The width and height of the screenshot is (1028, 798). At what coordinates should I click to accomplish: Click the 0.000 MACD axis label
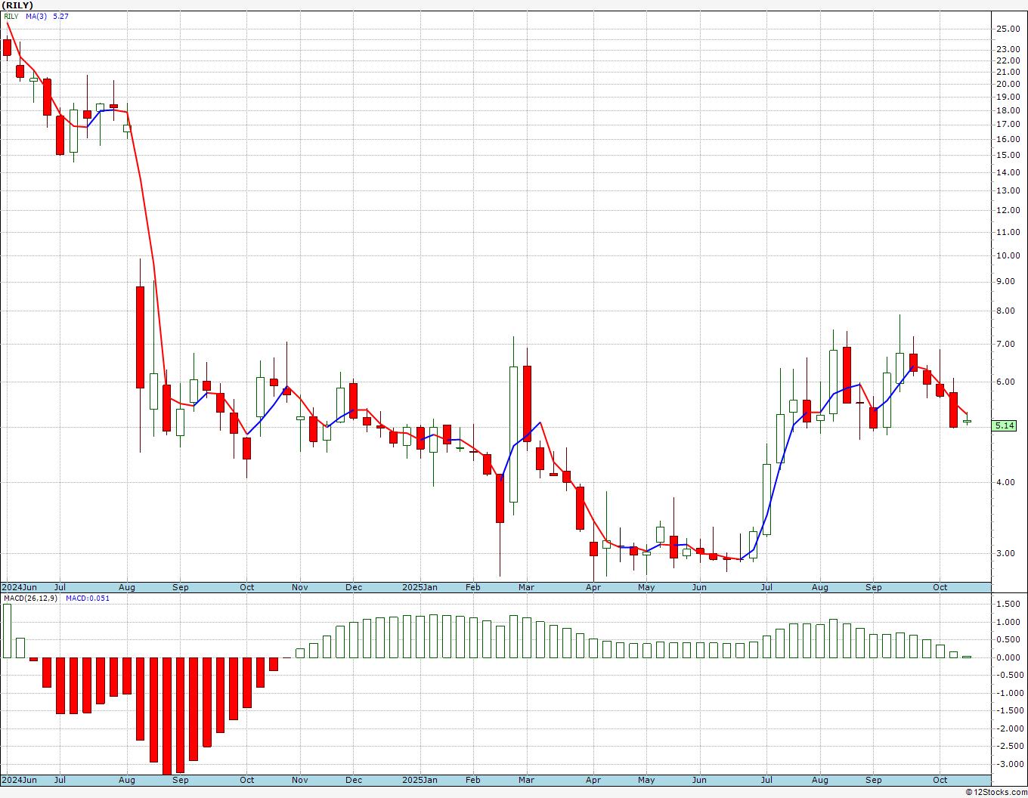point(1008,657)
